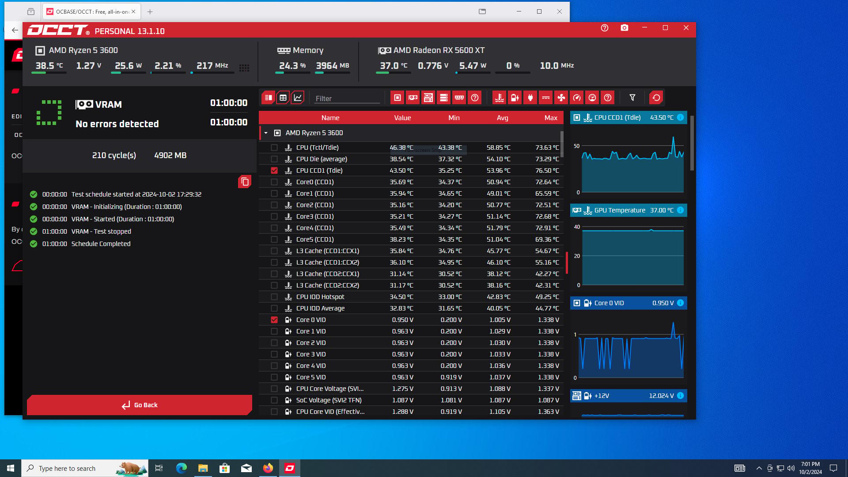The width and height of the screenshot is (848, 477).
Task: Sort the table by Min column
Action: 454,118
